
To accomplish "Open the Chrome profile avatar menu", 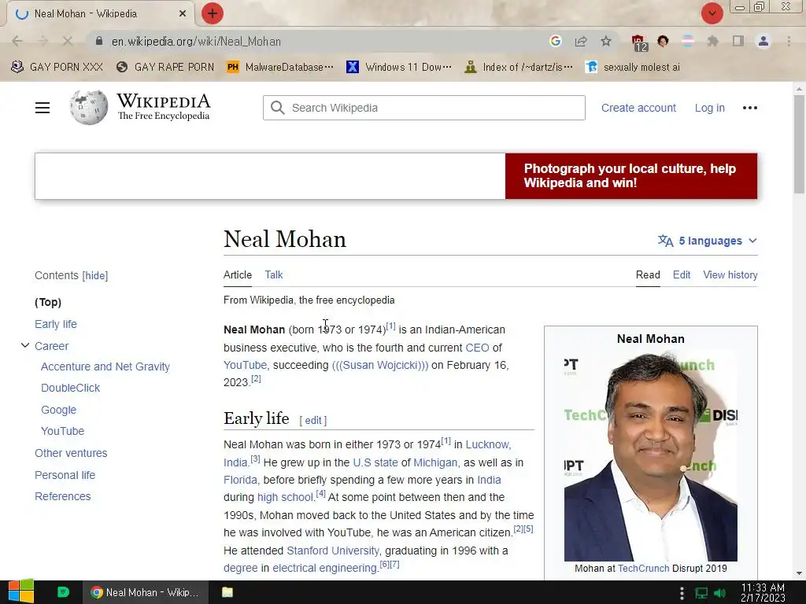I will pyautogui.click(x=763, y=41).
